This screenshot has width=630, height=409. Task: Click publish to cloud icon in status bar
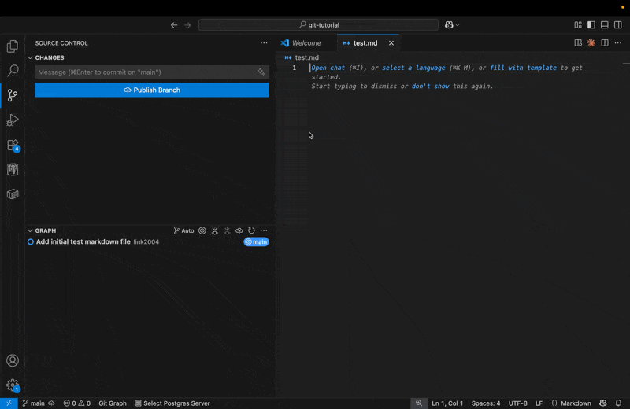point(52,403)
